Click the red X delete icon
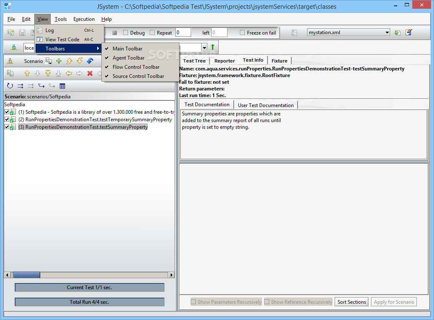The image size is (434, 320). 90,73
